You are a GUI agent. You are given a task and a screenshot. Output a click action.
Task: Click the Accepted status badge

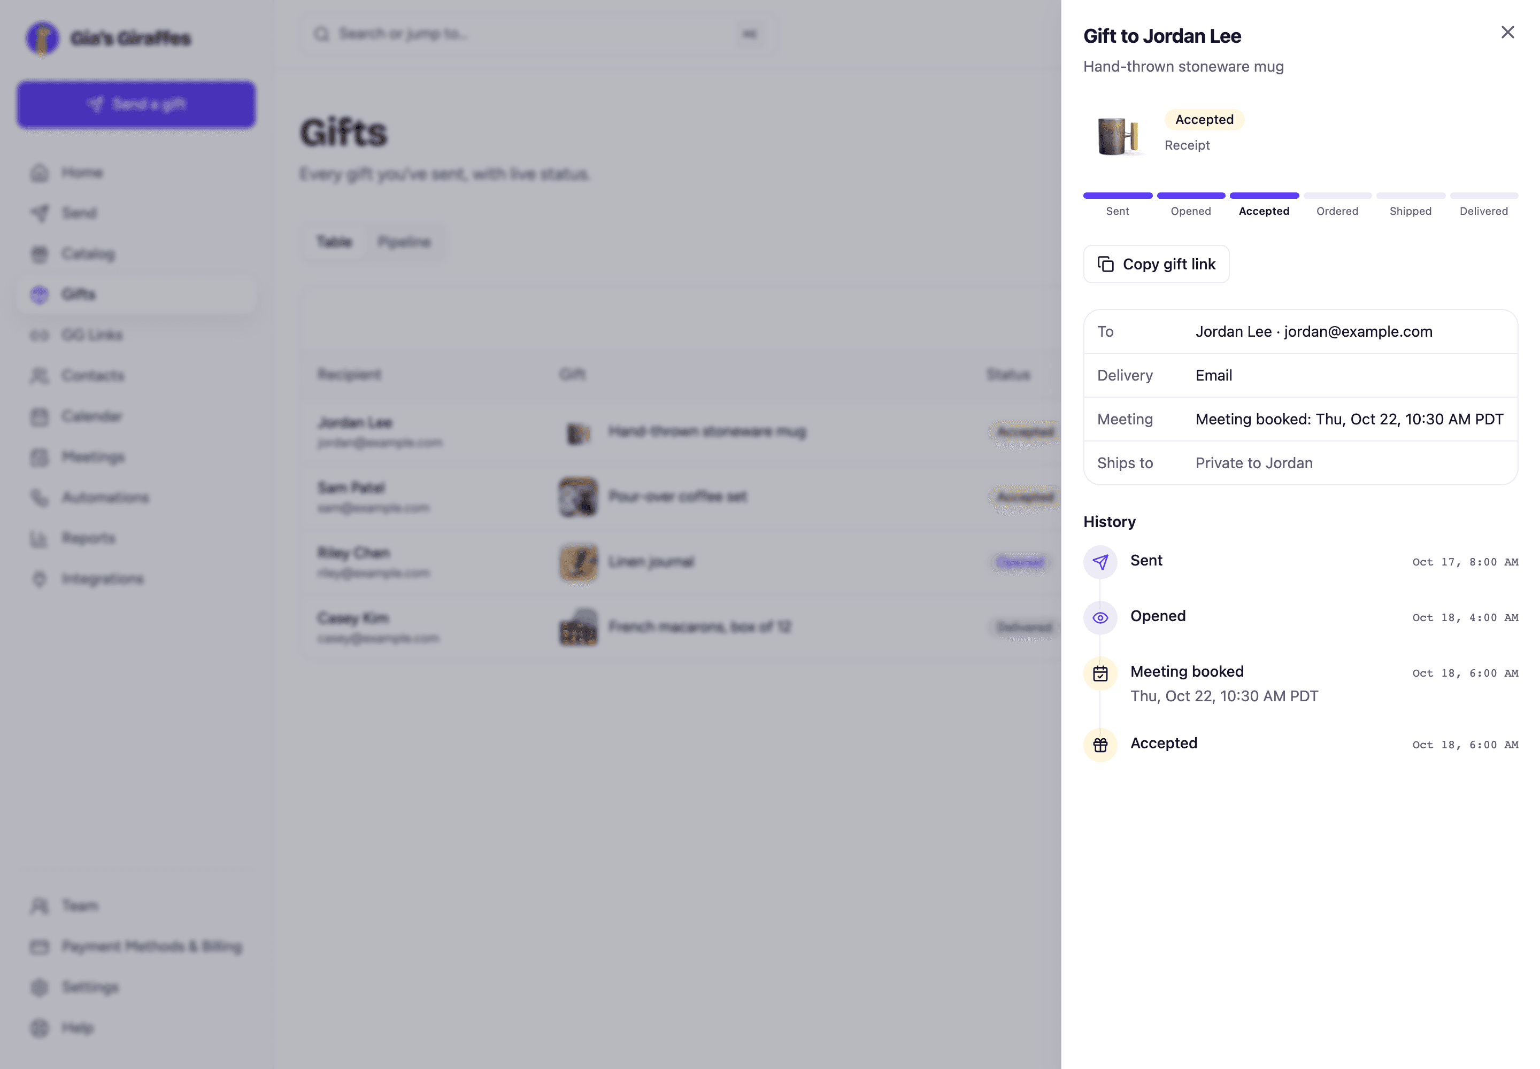[x=1204, y=119]
